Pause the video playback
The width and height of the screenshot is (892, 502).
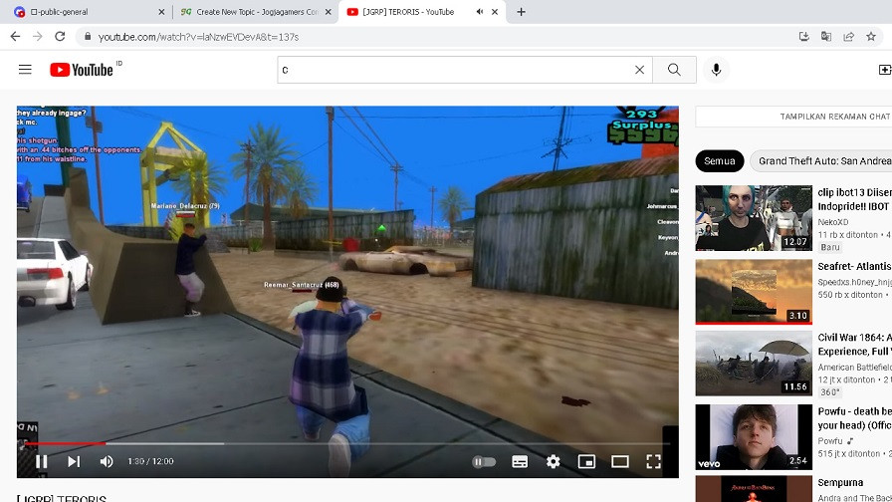click(x=42, y=461)
